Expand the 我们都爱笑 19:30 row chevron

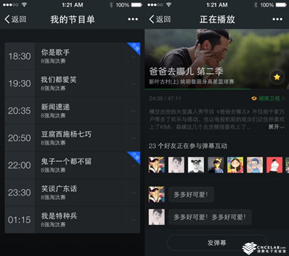pos(134,84)
